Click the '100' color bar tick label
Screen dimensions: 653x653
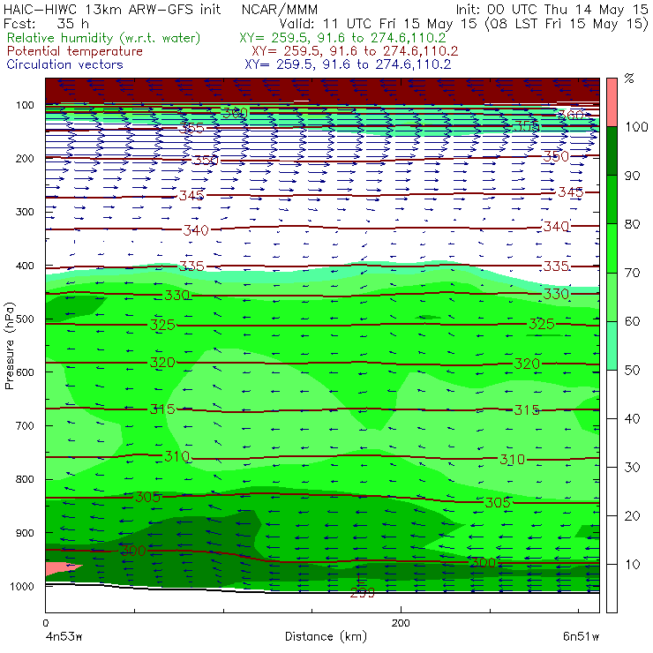pyautogui.click(x=636, y=127)
